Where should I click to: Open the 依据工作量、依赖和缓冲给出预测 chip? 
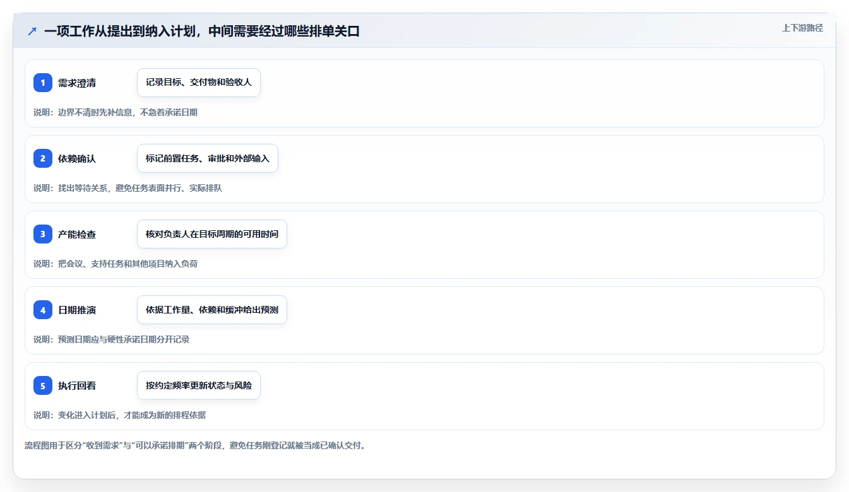tap(212, 310)
